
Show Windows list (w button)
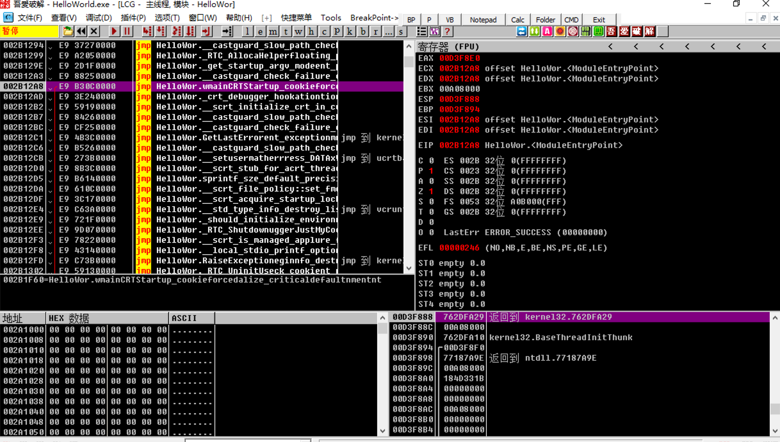point(298,31)
